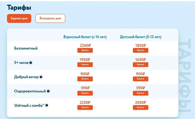
Task: Click Детский билет column header
Action: pyautogui.click(x=141, y=37)
